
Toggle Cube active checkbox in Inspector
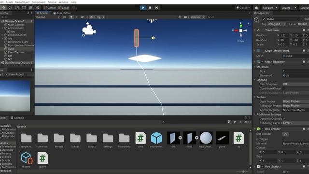[x=264, y=19]
